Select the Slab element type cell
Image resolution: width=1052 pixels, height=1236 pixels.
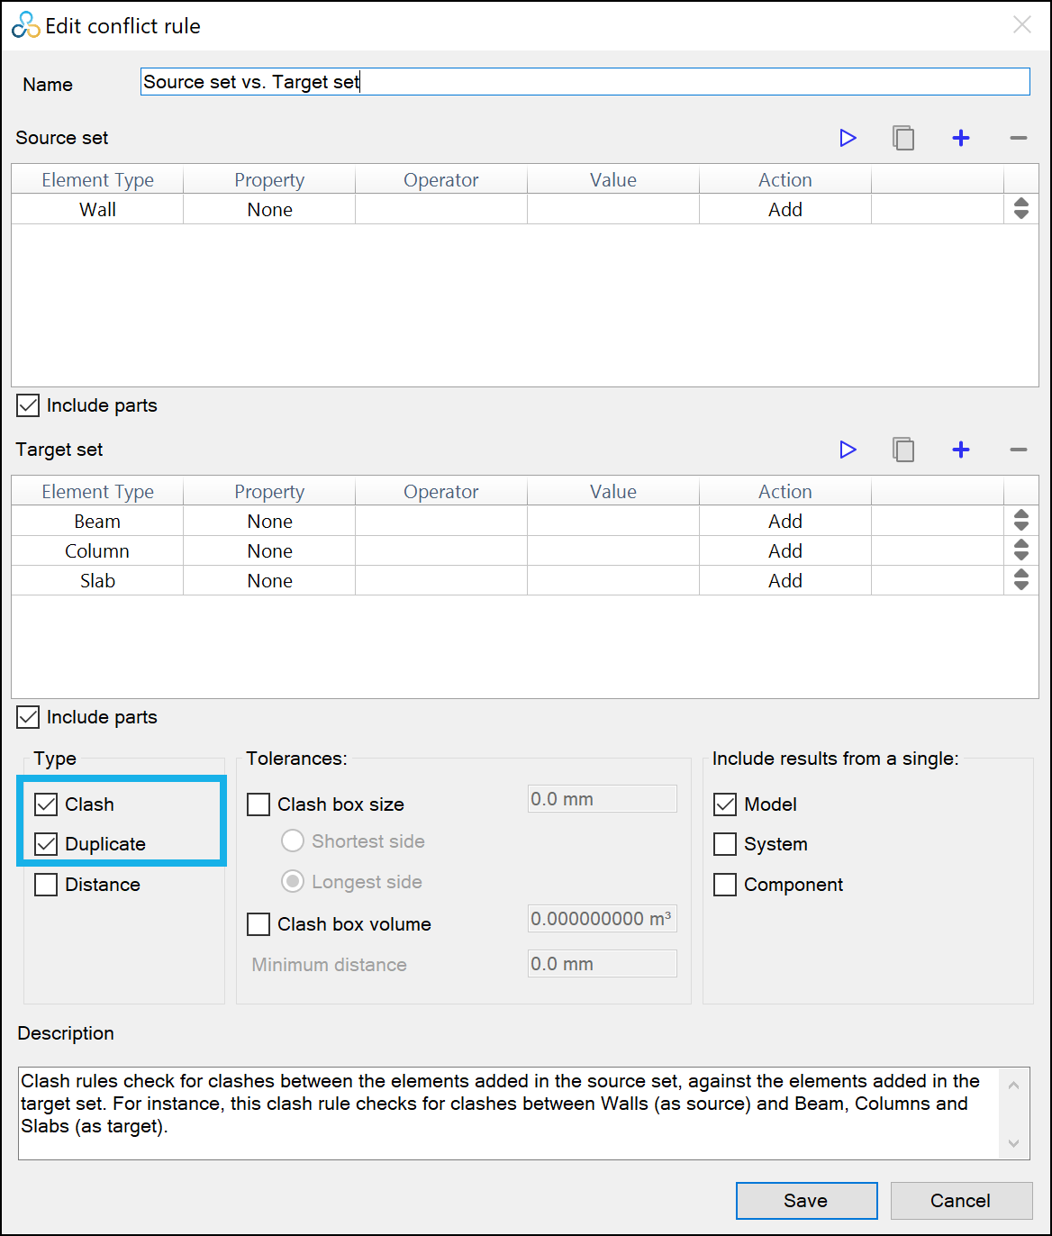pos(97,580)
